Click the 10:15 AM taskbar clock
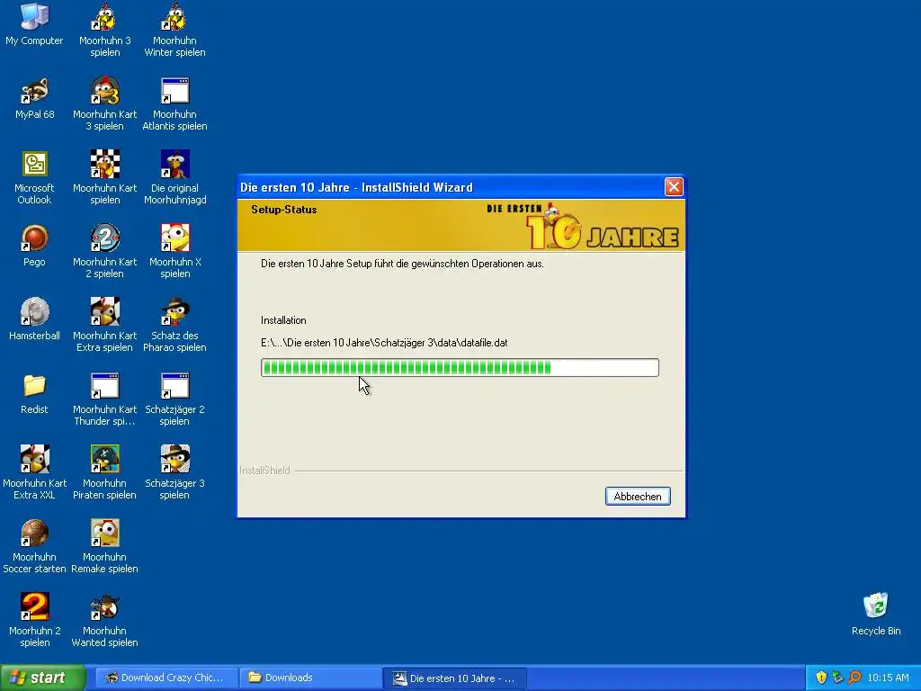 [888, 678]
